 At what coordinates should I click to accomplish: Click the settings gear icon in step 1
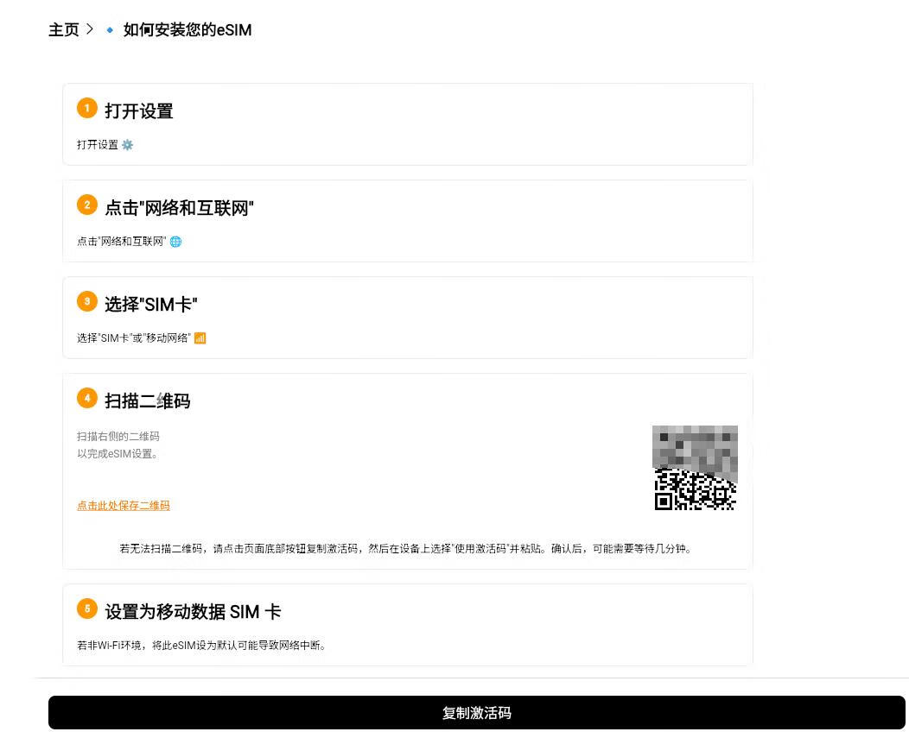tap(128, 145)
